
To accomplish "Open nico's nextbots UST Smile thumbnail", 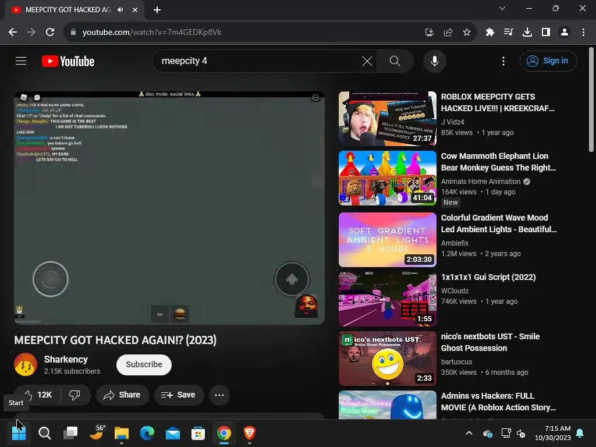I will click(x=387, y=359).
